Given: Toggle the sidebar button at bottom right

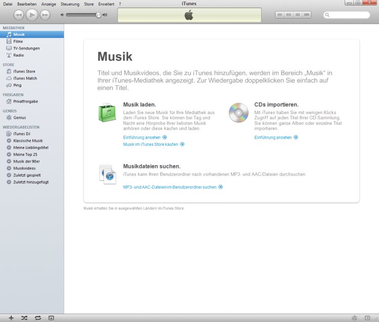Looking at the screenshot, I should tap(367, 318).
